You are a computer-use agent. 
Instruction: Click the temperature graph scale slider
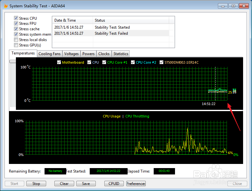[x=13, y=61]
